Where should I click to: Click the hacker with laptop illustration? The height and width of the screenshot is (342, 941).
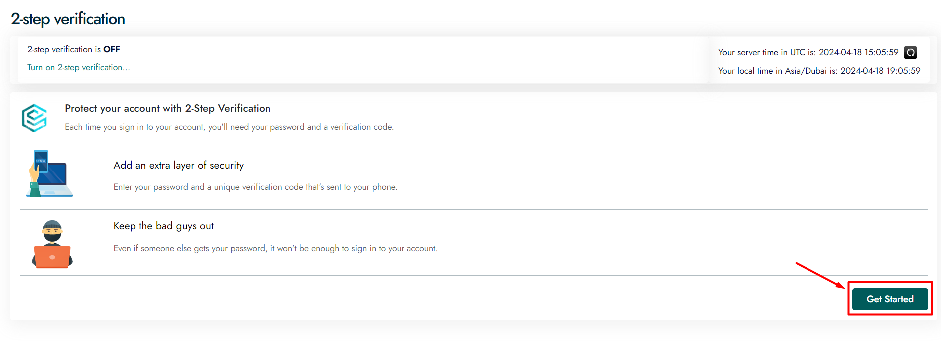pos(52,244)
